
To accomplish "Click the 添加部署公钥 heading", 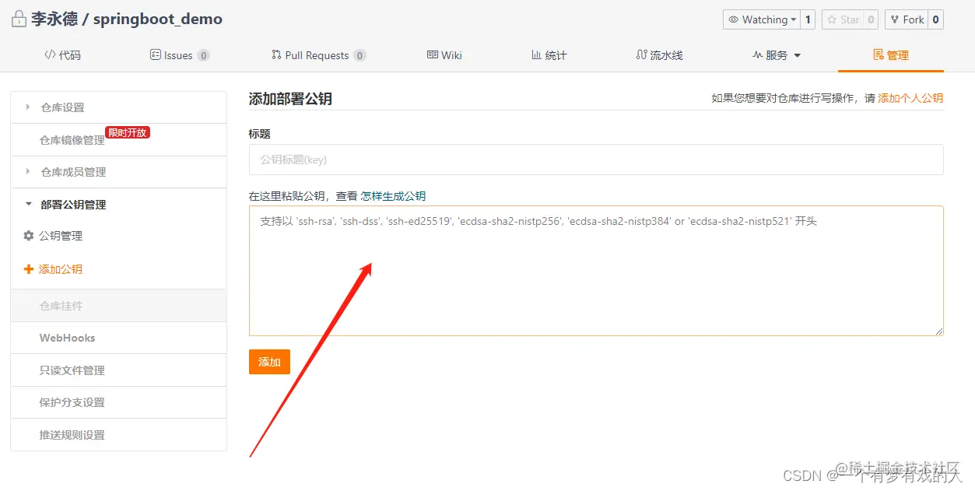I will (x=290, y=99).
